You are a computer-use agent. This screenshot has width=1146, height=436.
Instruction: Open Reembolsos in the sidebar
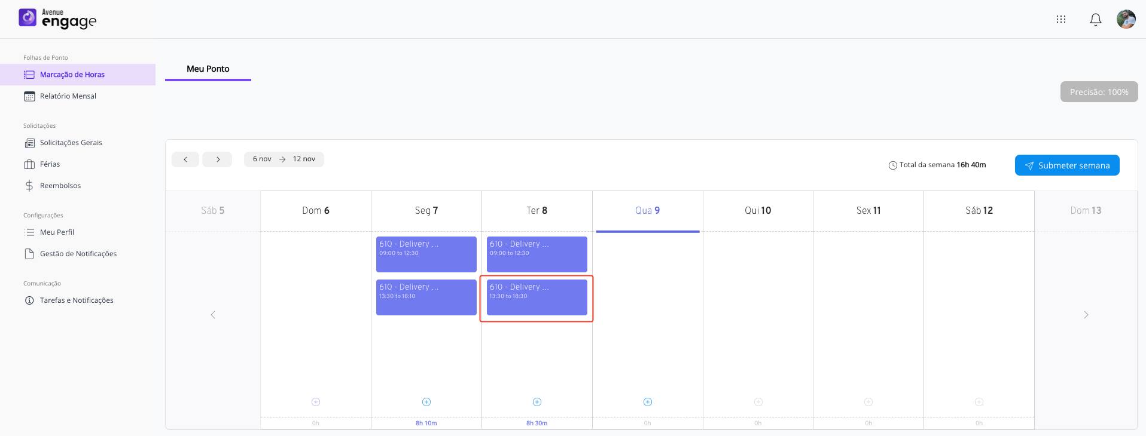click(x=78, y=186)
